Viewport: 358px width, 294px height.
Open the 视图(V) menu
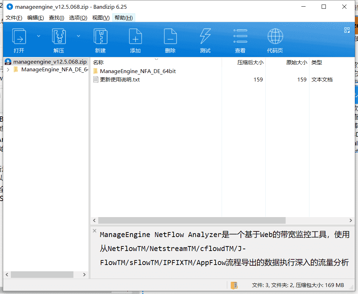coord(101,18)
